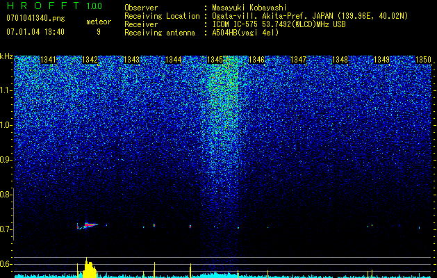Click the 0.6 frequency axis label
Screen dimensions: 437x278
6,264
